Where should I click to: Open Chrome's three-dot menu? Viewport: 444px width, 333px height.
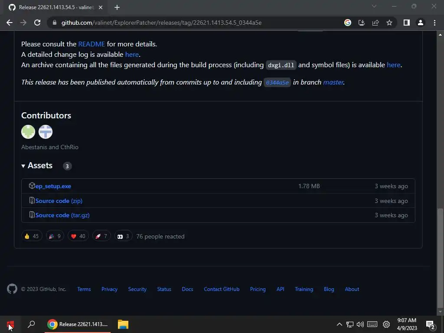point(434,23)
